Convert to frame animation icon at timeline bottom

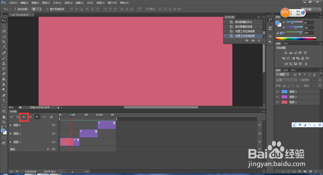coord(11,171)
